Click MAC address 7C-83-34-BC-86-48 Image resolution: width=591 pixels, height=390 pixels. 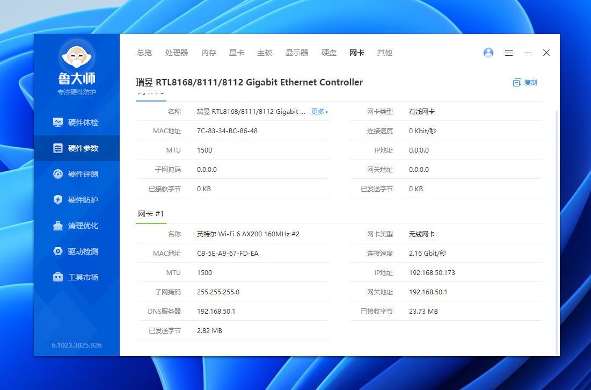[x=227, y=131]
